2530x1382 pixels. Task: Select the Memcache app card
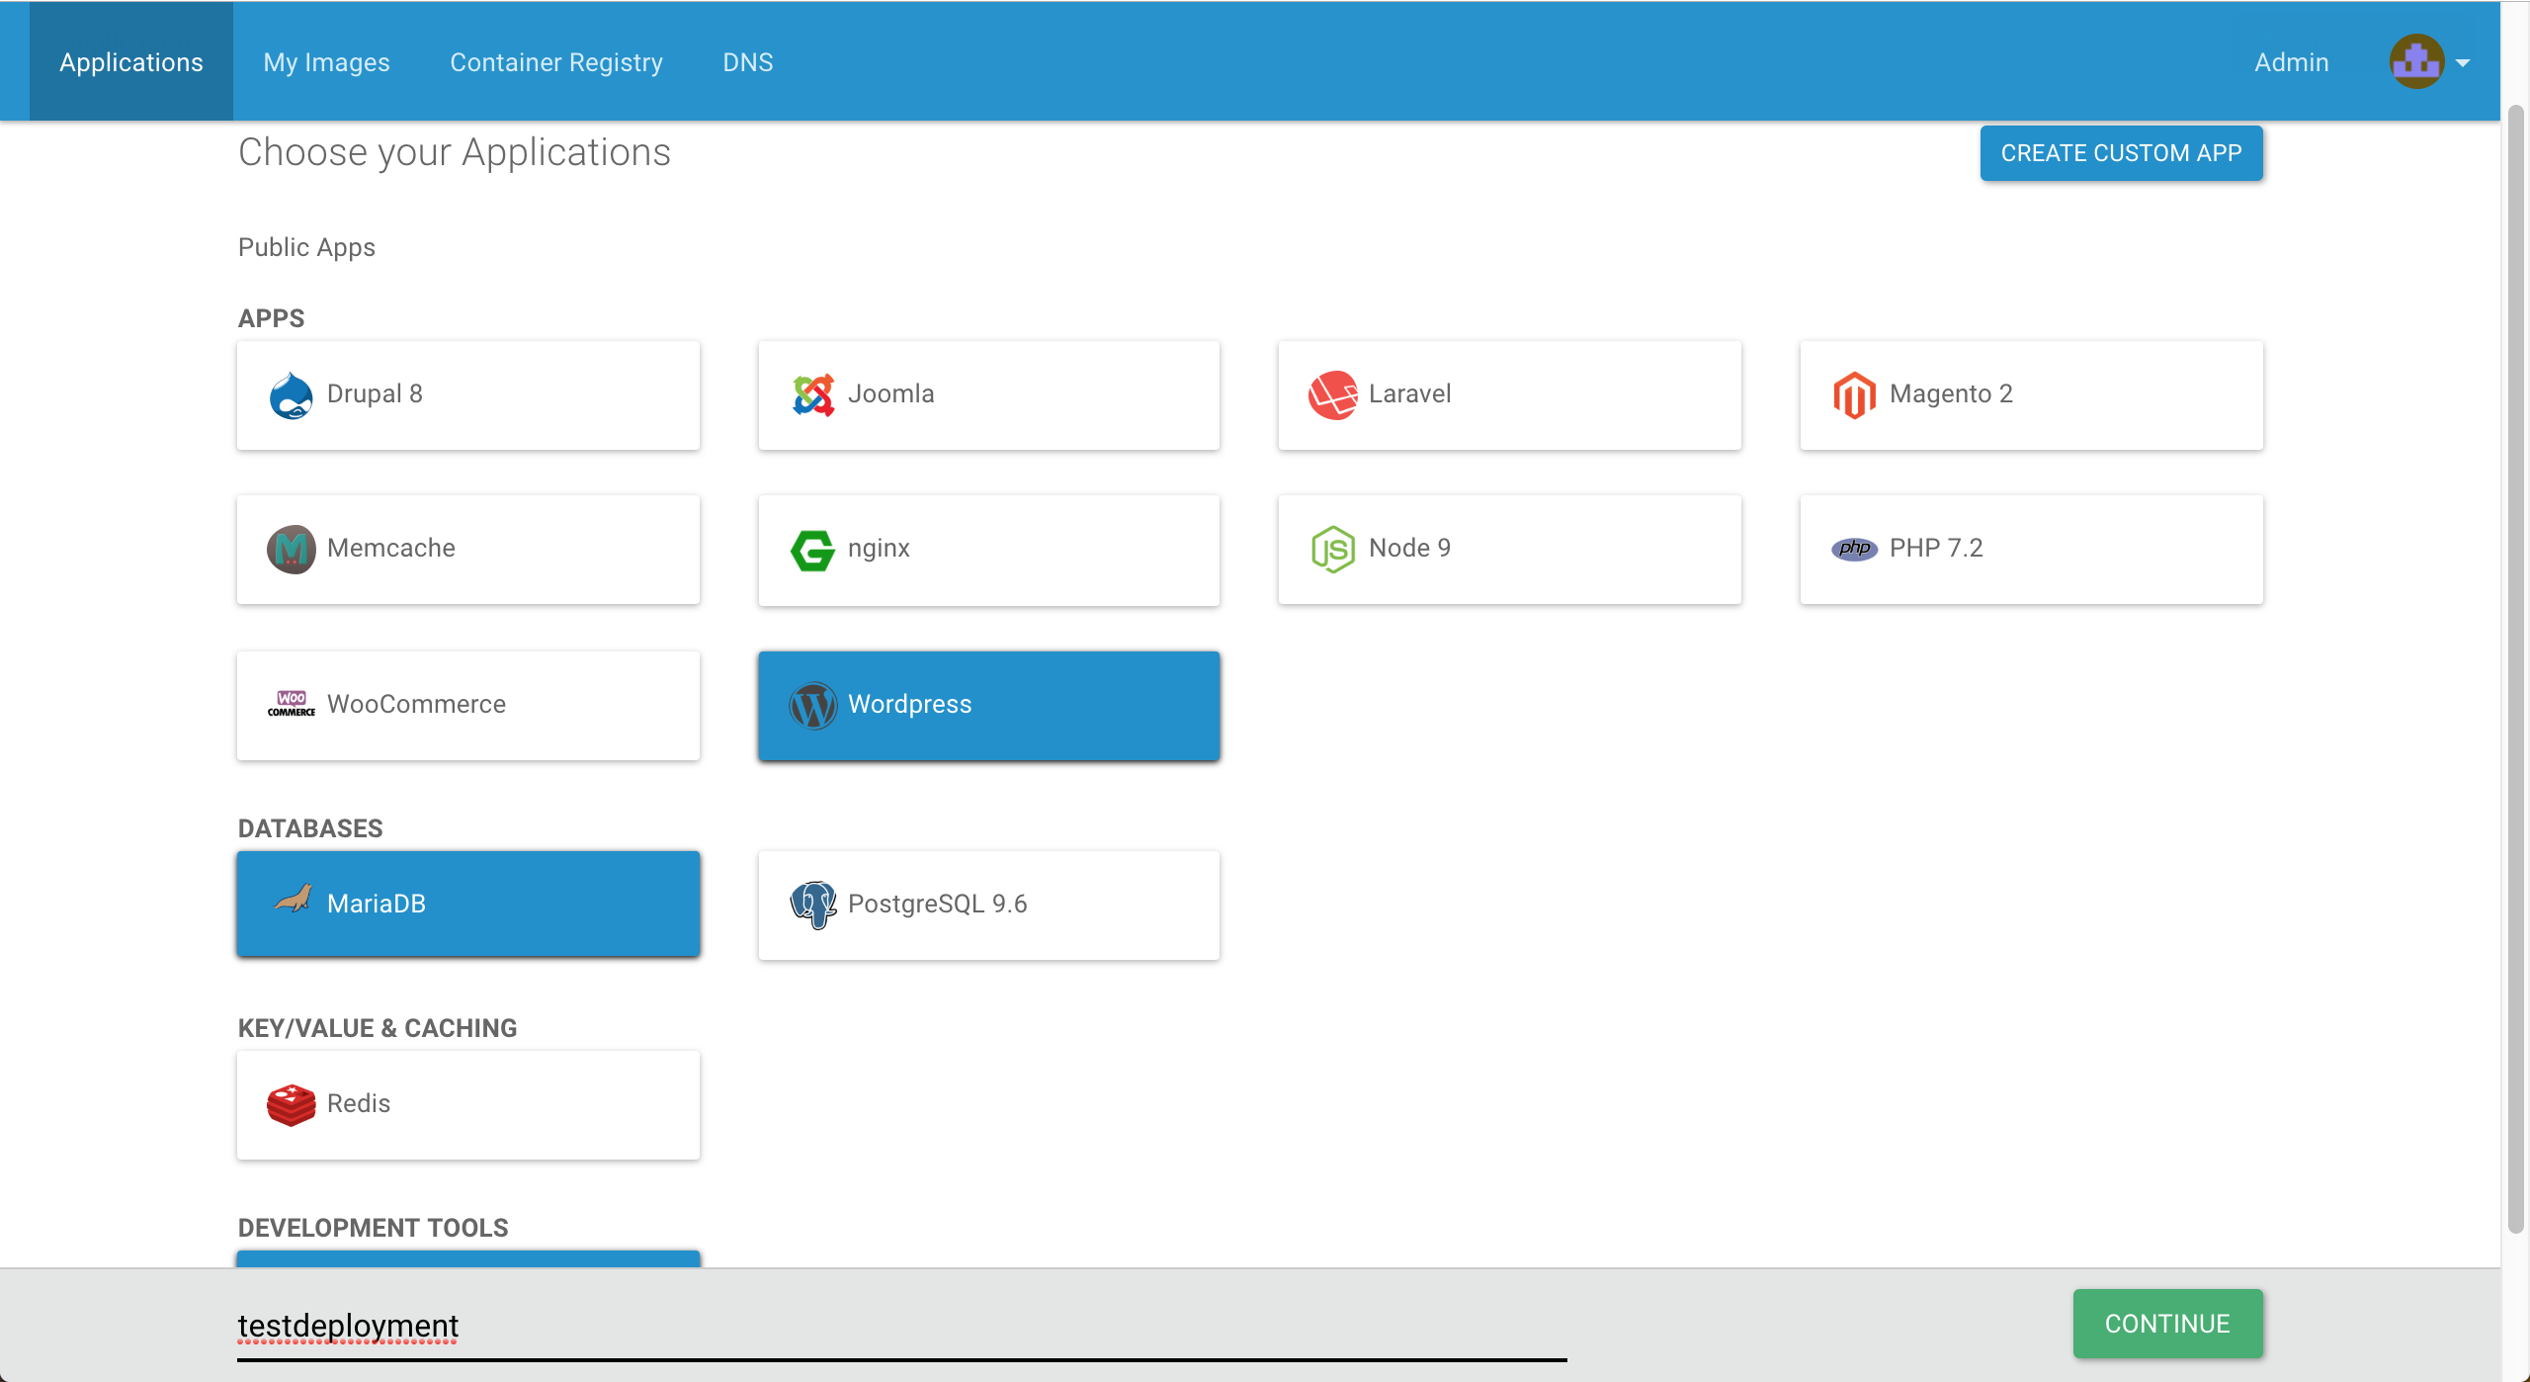468,550
